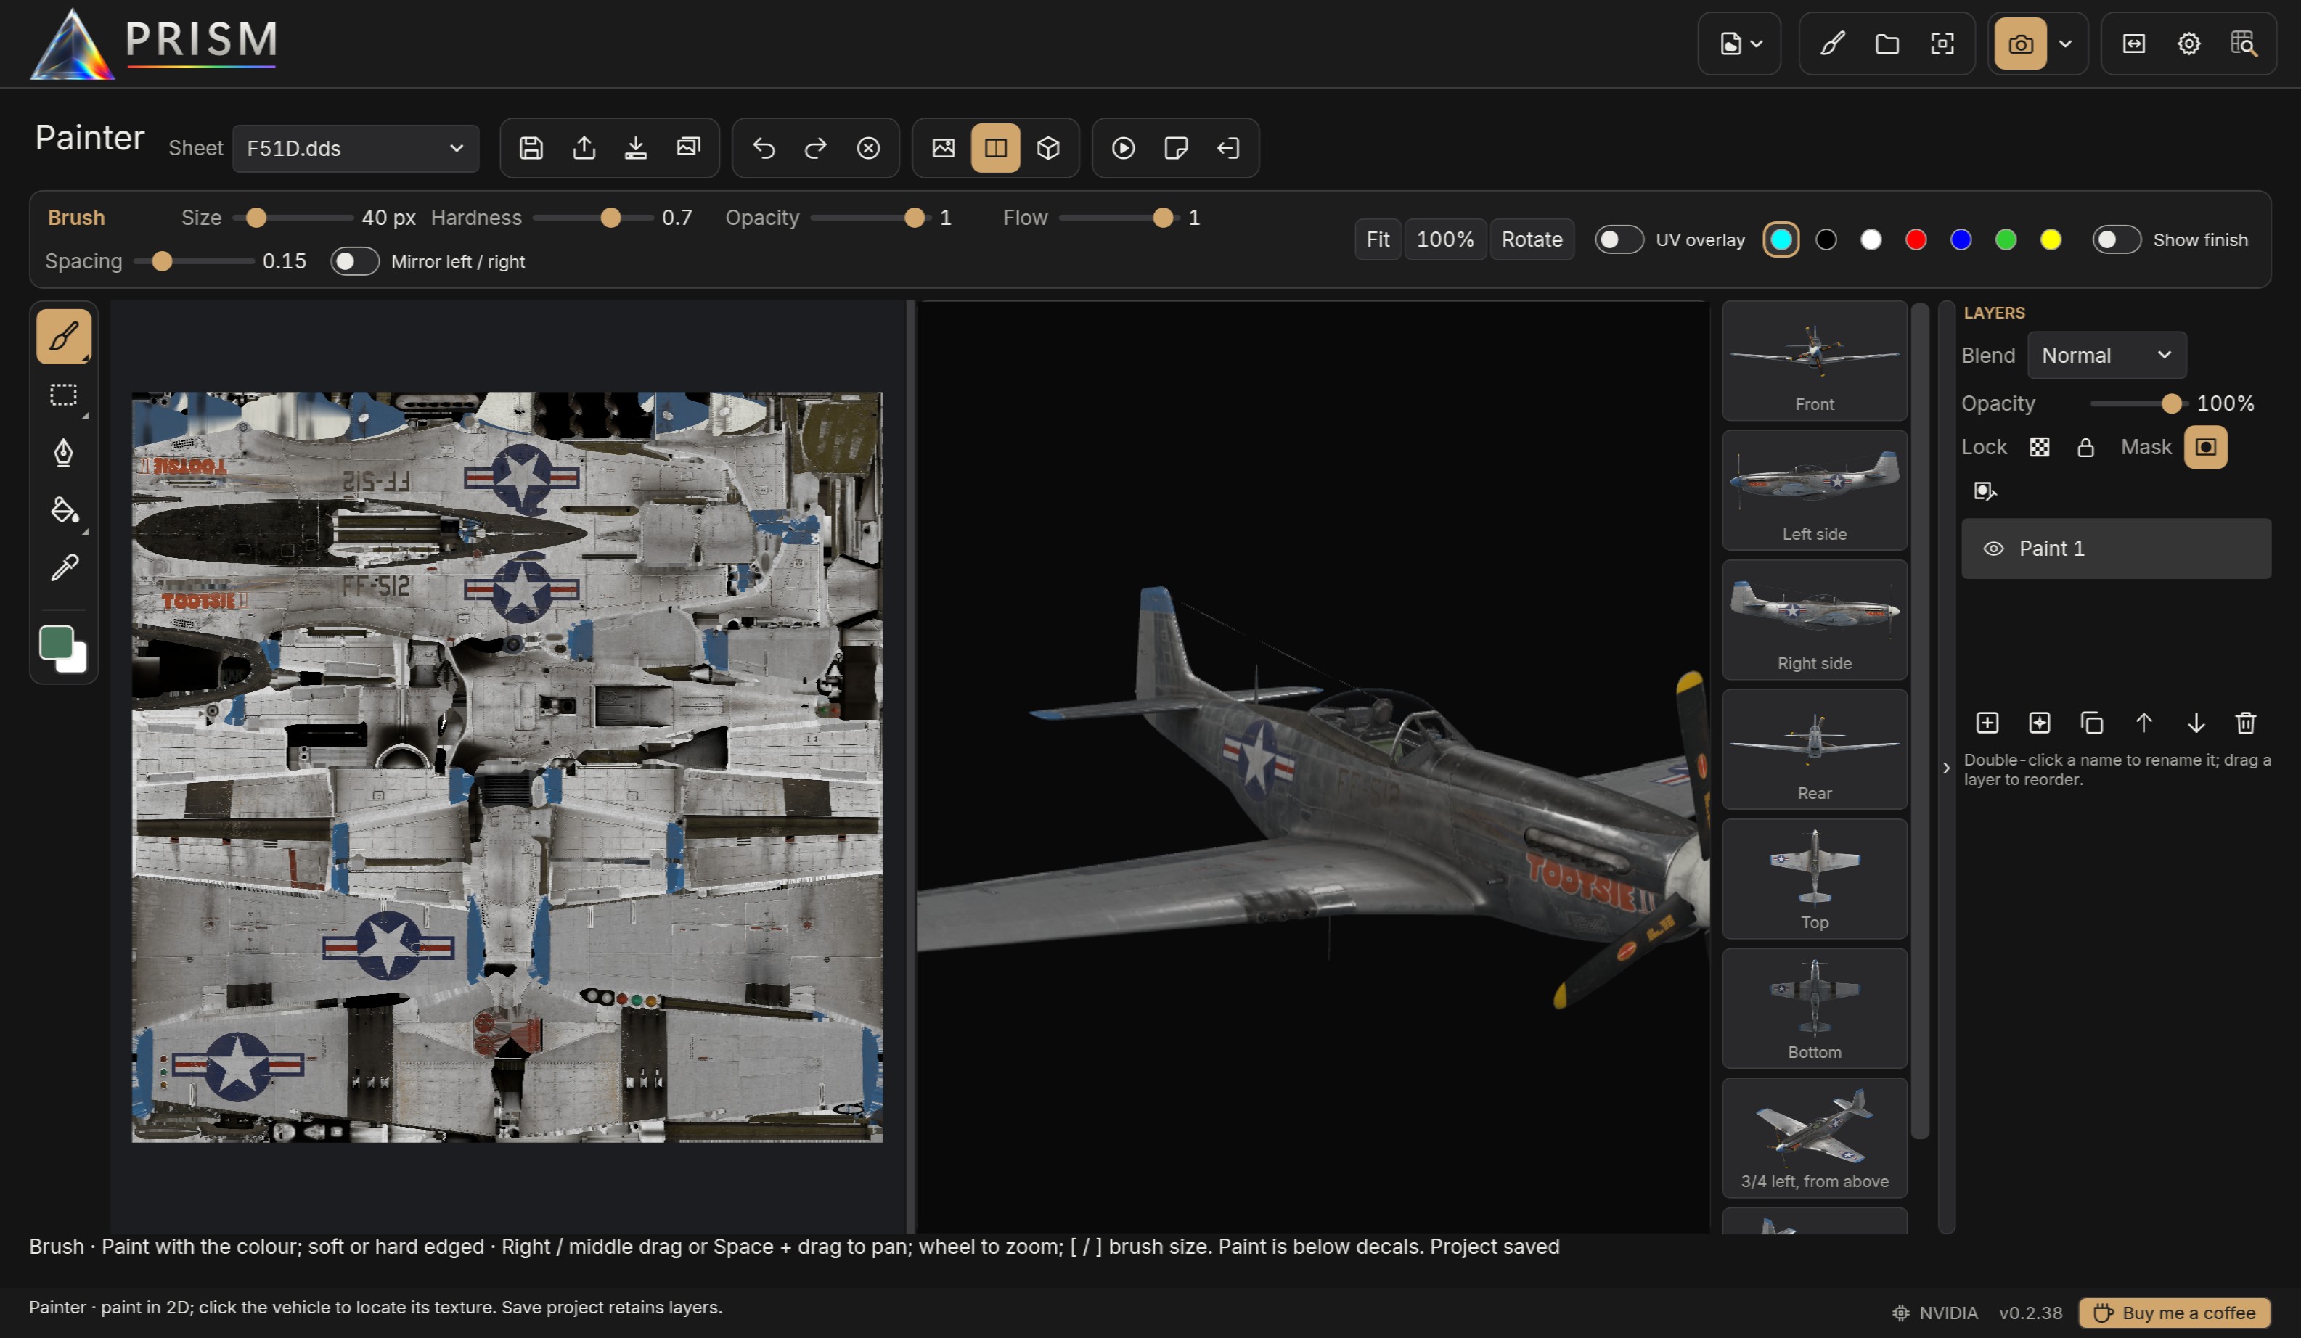Click the save project floppy icon
2301x1338 pixels.
tap(531, 148)
